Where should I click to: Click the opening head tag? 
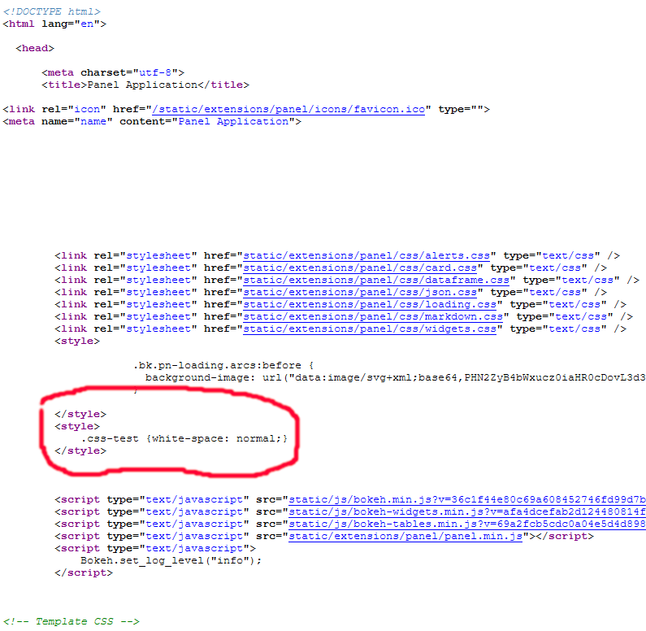click(35, 48)
